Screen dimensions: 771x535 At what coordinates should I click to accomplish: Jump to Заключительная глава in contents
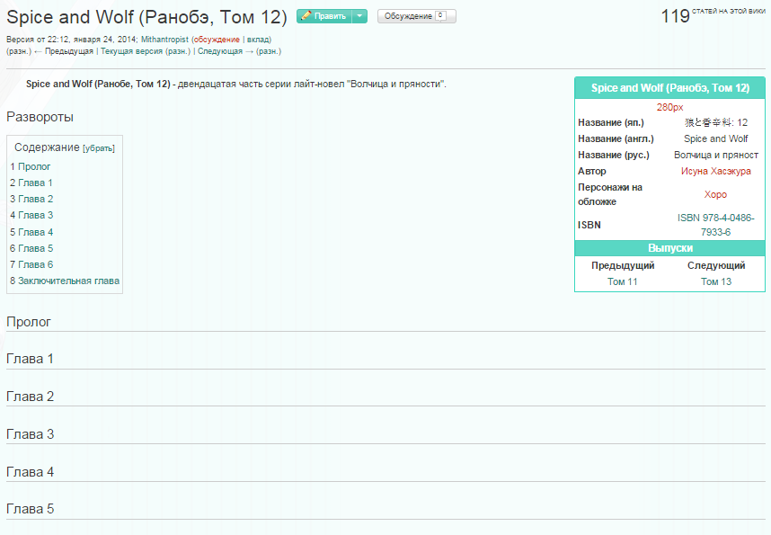click(x=68, y=281)
